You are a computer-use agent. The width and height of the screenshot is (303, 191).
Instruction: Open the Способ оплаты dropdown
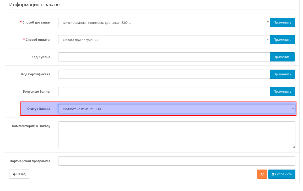[x=164, y=40]
